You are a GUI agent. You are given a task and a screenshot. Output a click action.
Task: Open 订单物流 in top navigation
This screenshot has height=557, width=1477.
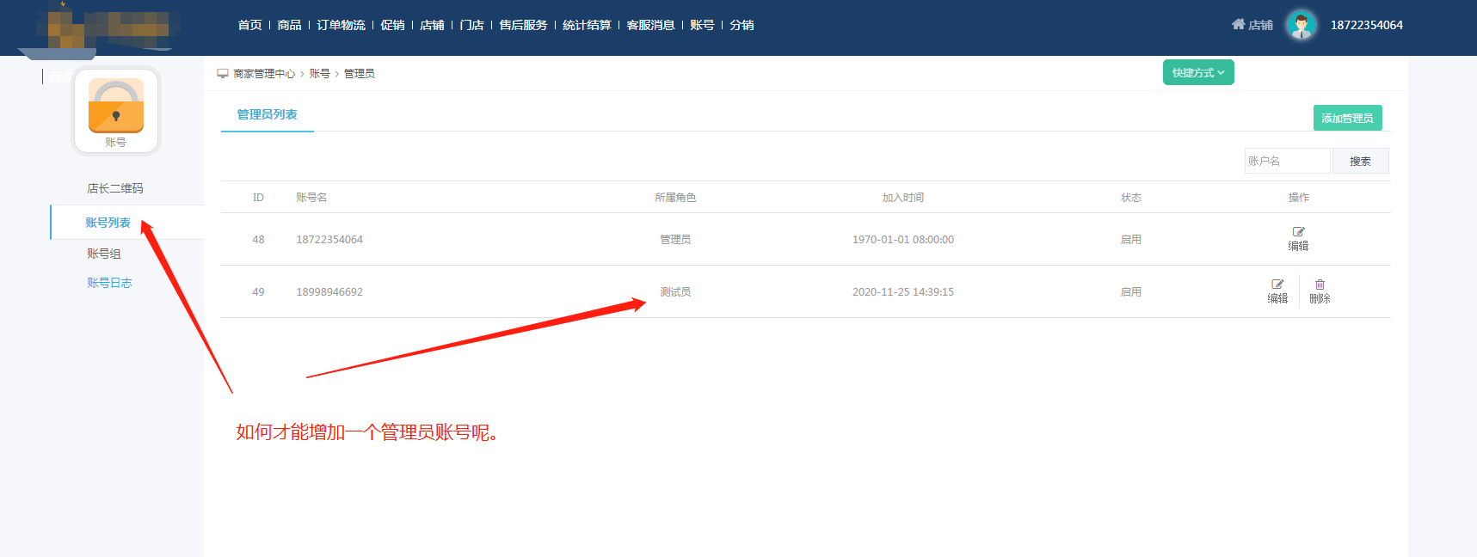pos(341,25)
